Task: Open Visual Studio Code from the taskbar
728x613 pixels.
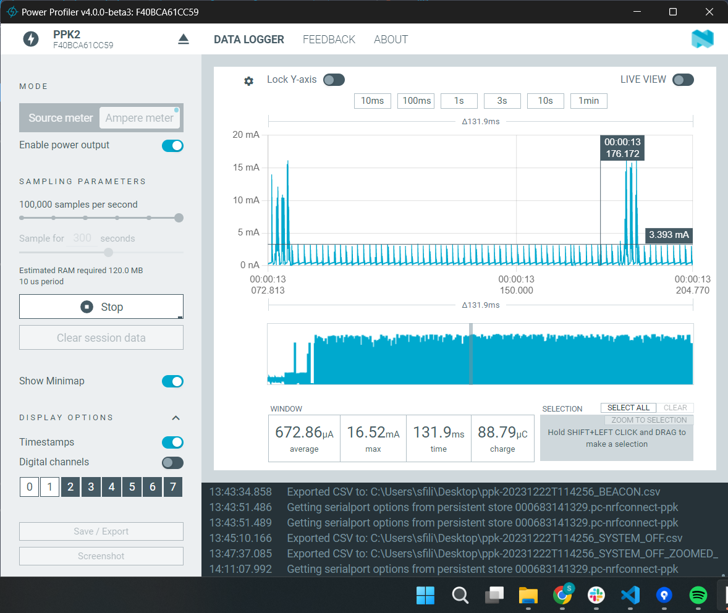Action: tap(630, 595)
